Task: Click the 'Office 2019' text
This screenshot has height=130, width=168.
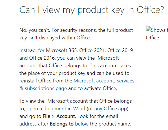Action: click(x=120, y=50)
